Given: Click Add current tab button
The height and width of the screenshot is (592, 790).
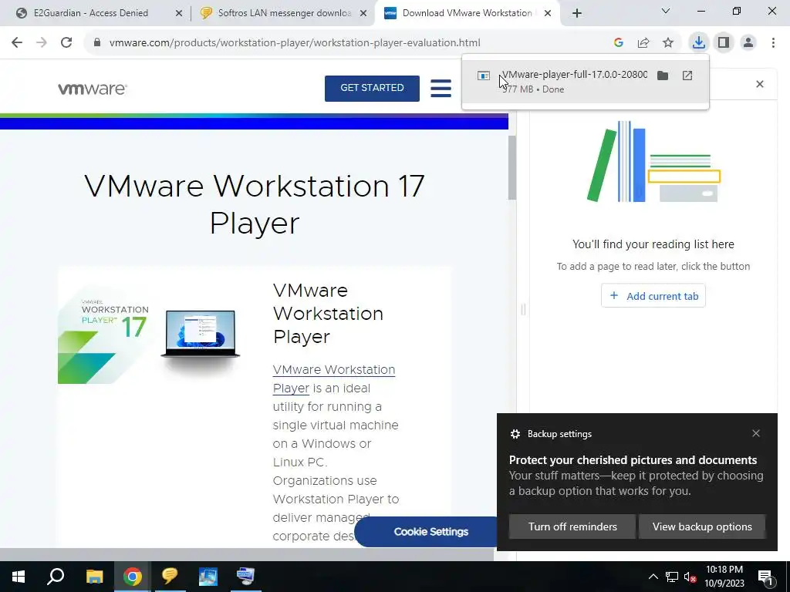Looking at the screenshot, I should pos(653,296).
